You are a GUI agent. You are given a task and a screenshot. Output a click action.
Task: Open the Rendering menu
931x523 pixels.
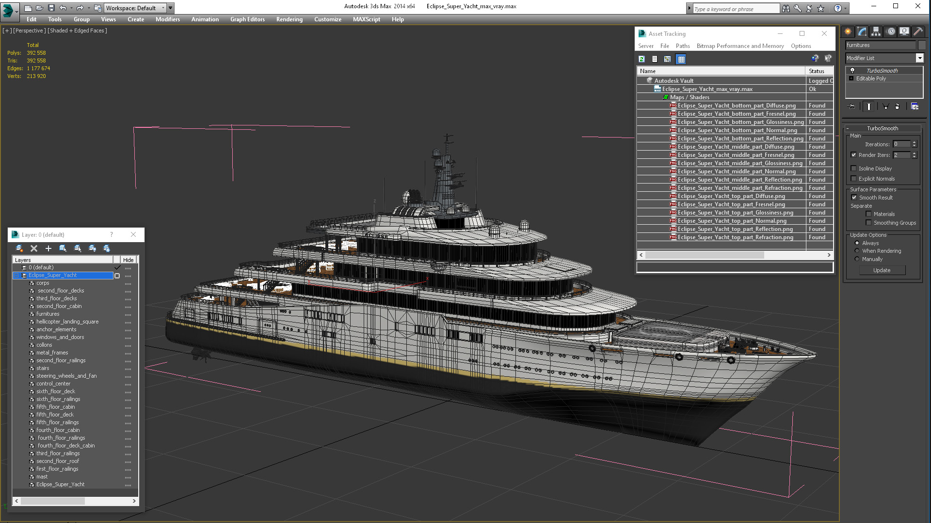(289, 19)
